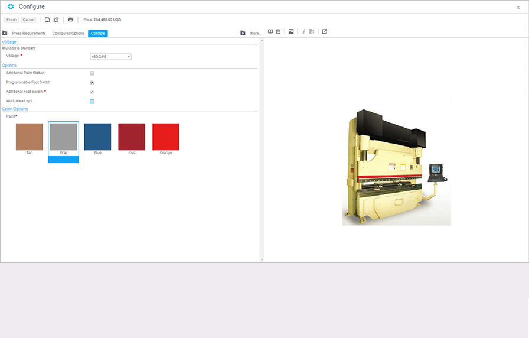Click the image view icon
The height and width of the screenshot is (338, 529).
pyautogui.click(x=291, y=31)
